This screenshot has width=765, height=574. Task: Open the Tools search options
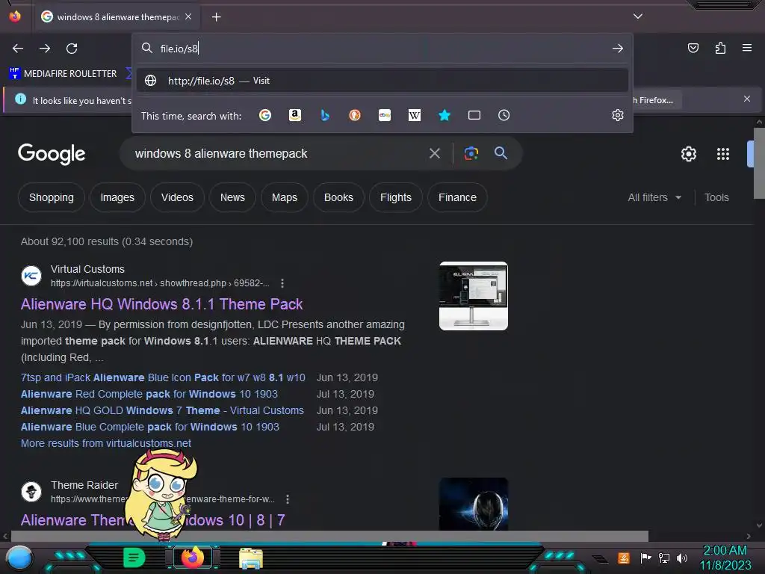point(716,197)
